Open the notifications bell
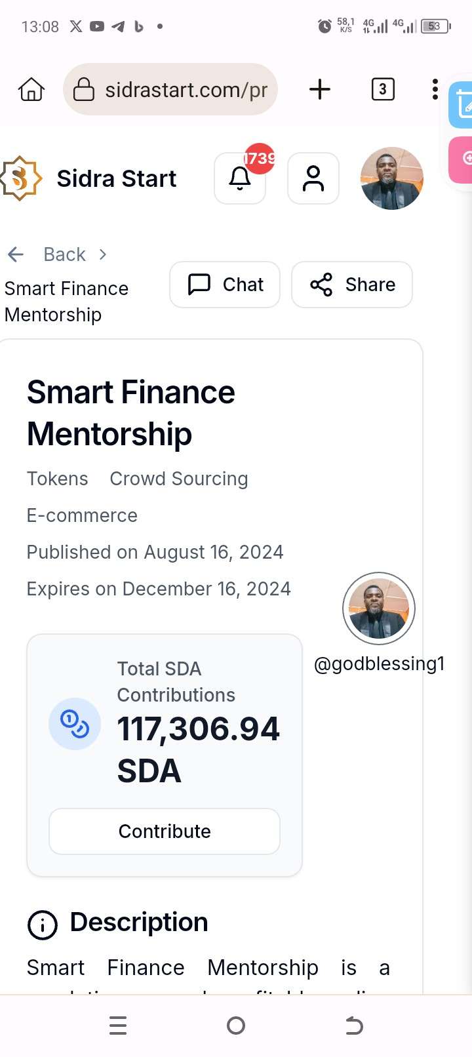This screenshot has width=472, height=1057. point(240,178)
